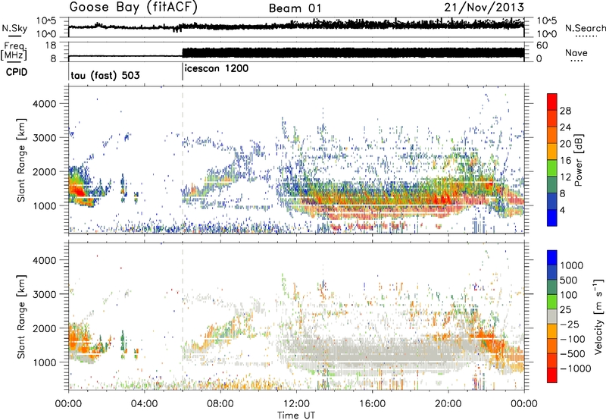Click the 'Velocity [m s-1]' color bar title
This screenshot has width=606, height=420.
[x=598, y=316]
